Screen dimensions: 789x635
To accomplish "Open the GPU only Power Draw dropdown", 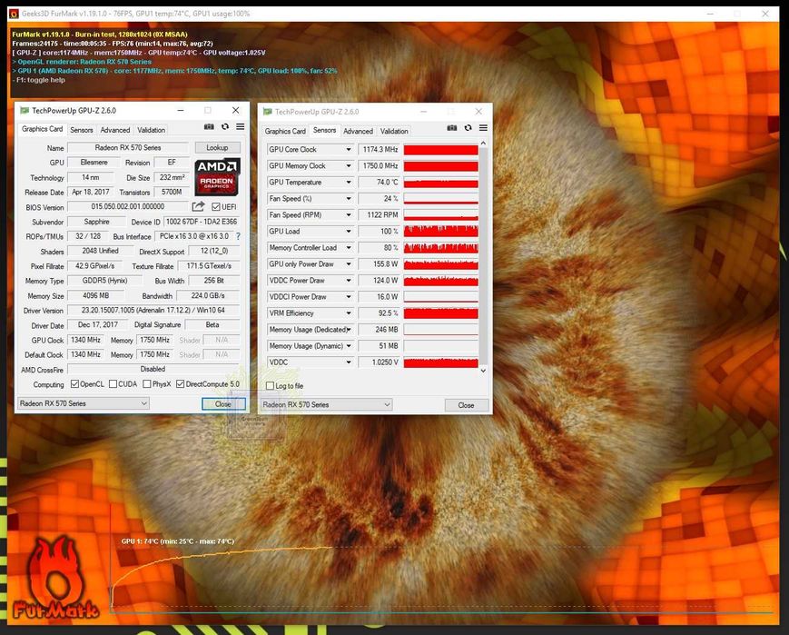I will point(349,263).
